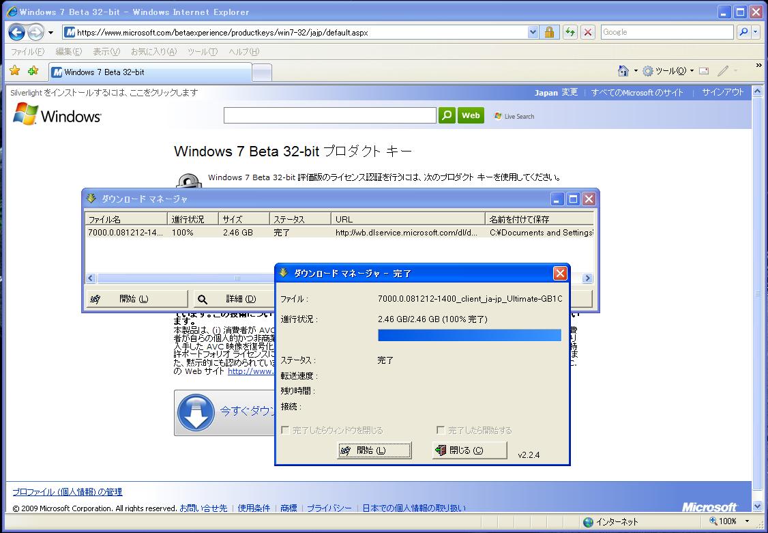Viewport: 768px width, 533px height.
Task: Open the Favorites Center star icon
Action: point(15,71)
